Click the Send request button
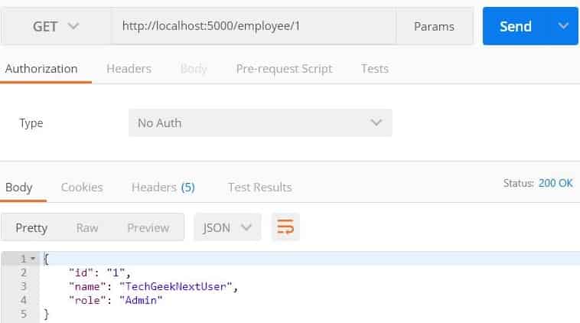580x323 pixels. coord(516,26)
